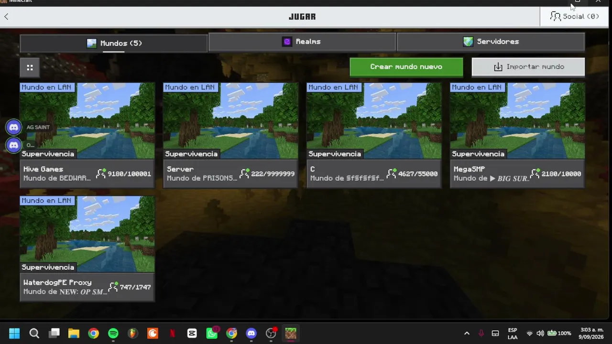Viewport: 612px width, 344px height.
Task: Select the Server world thumbnail
Action: pyautogui.click(x=230, y=120)
